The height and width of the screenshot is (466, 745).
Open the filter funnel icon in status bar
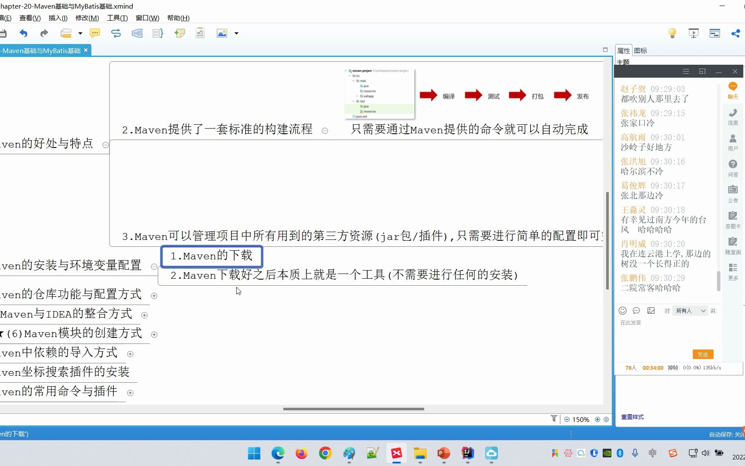(554, 419)
